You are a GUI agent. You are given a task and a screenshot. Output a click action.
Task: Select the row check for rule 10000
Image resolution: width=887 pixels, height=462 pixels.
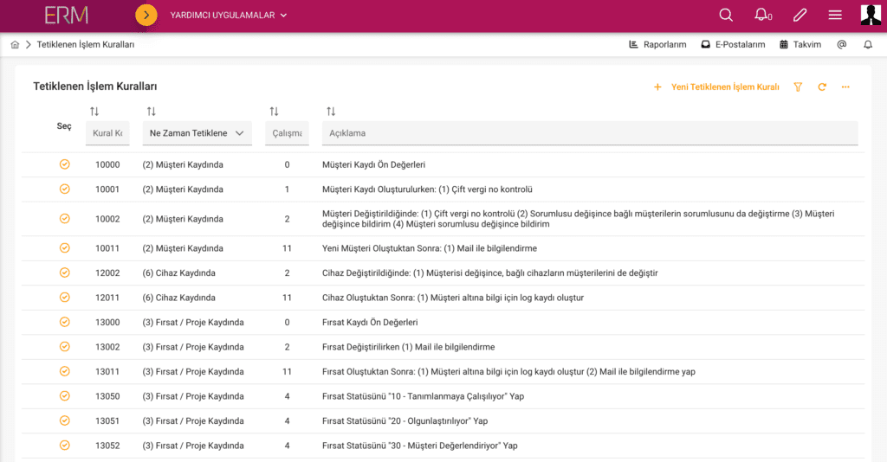64,164
